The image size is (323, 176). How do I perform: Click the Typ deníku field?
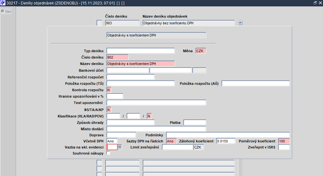click(140, 51)
